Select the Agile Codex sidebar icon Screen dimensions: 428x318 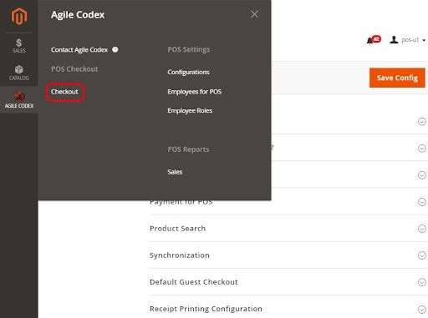(x=19, y=100)
